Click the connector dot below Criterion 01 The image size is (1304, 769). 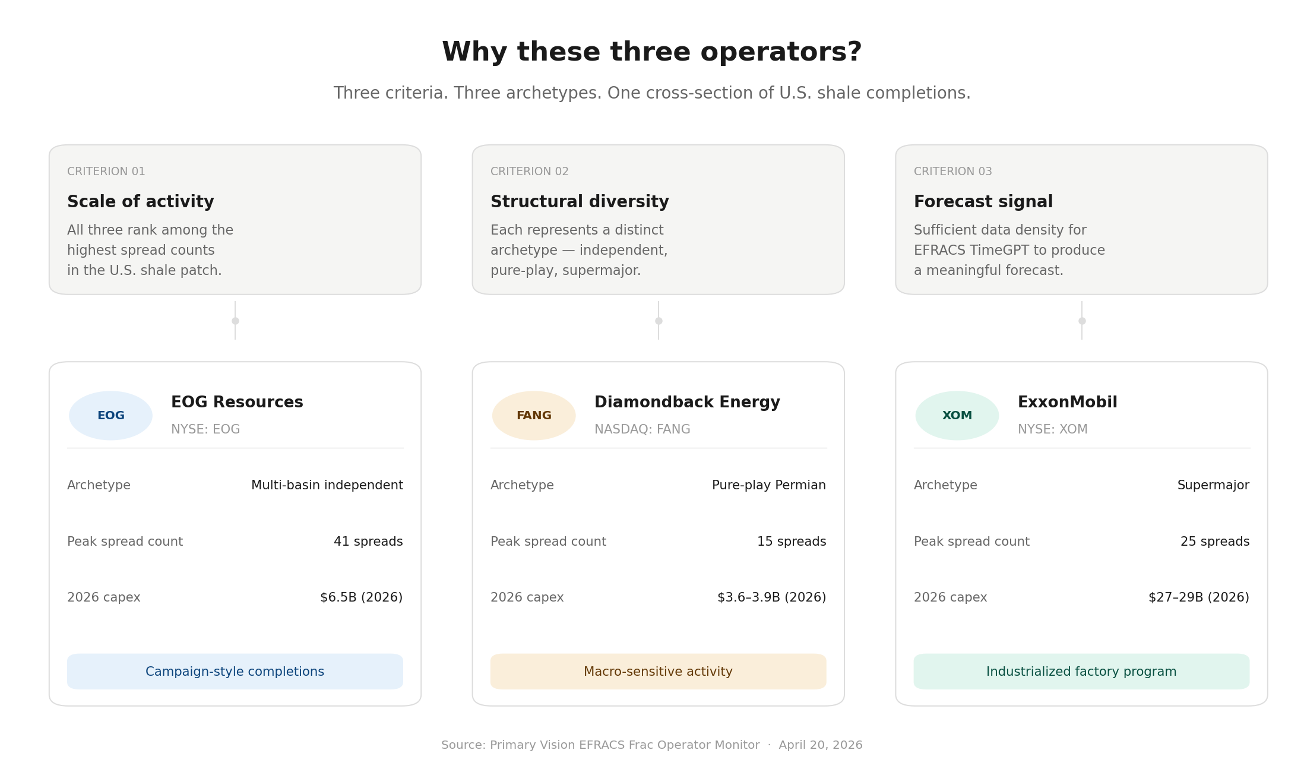[235, 321]
